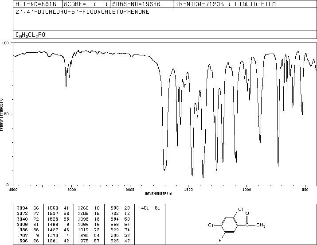Click the IR-NIDA-71206 : LIQUID FILM label

tap(226, 4)
